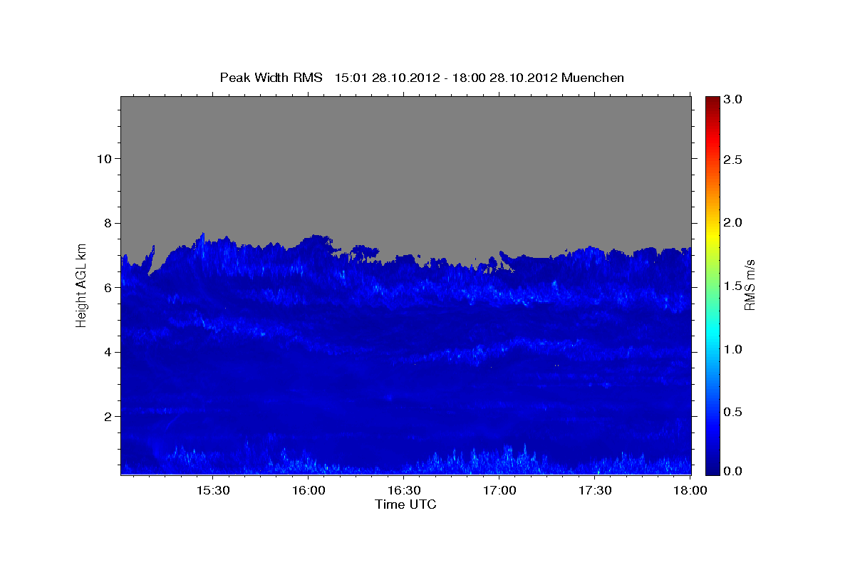Click the 16:00 time tick label

(x=309, y=490)
